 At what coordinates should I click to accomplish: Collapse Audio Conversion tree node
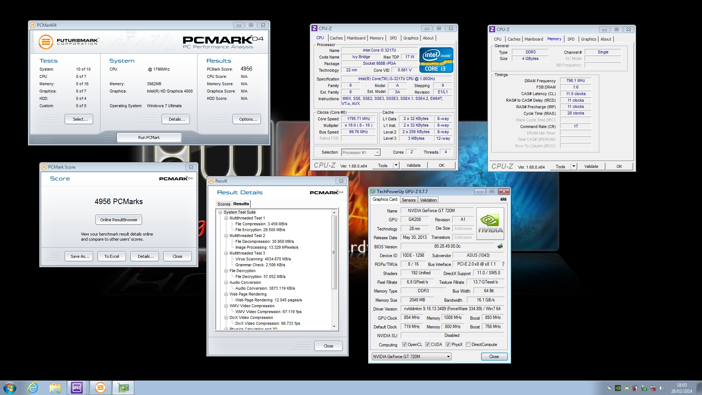226,282
